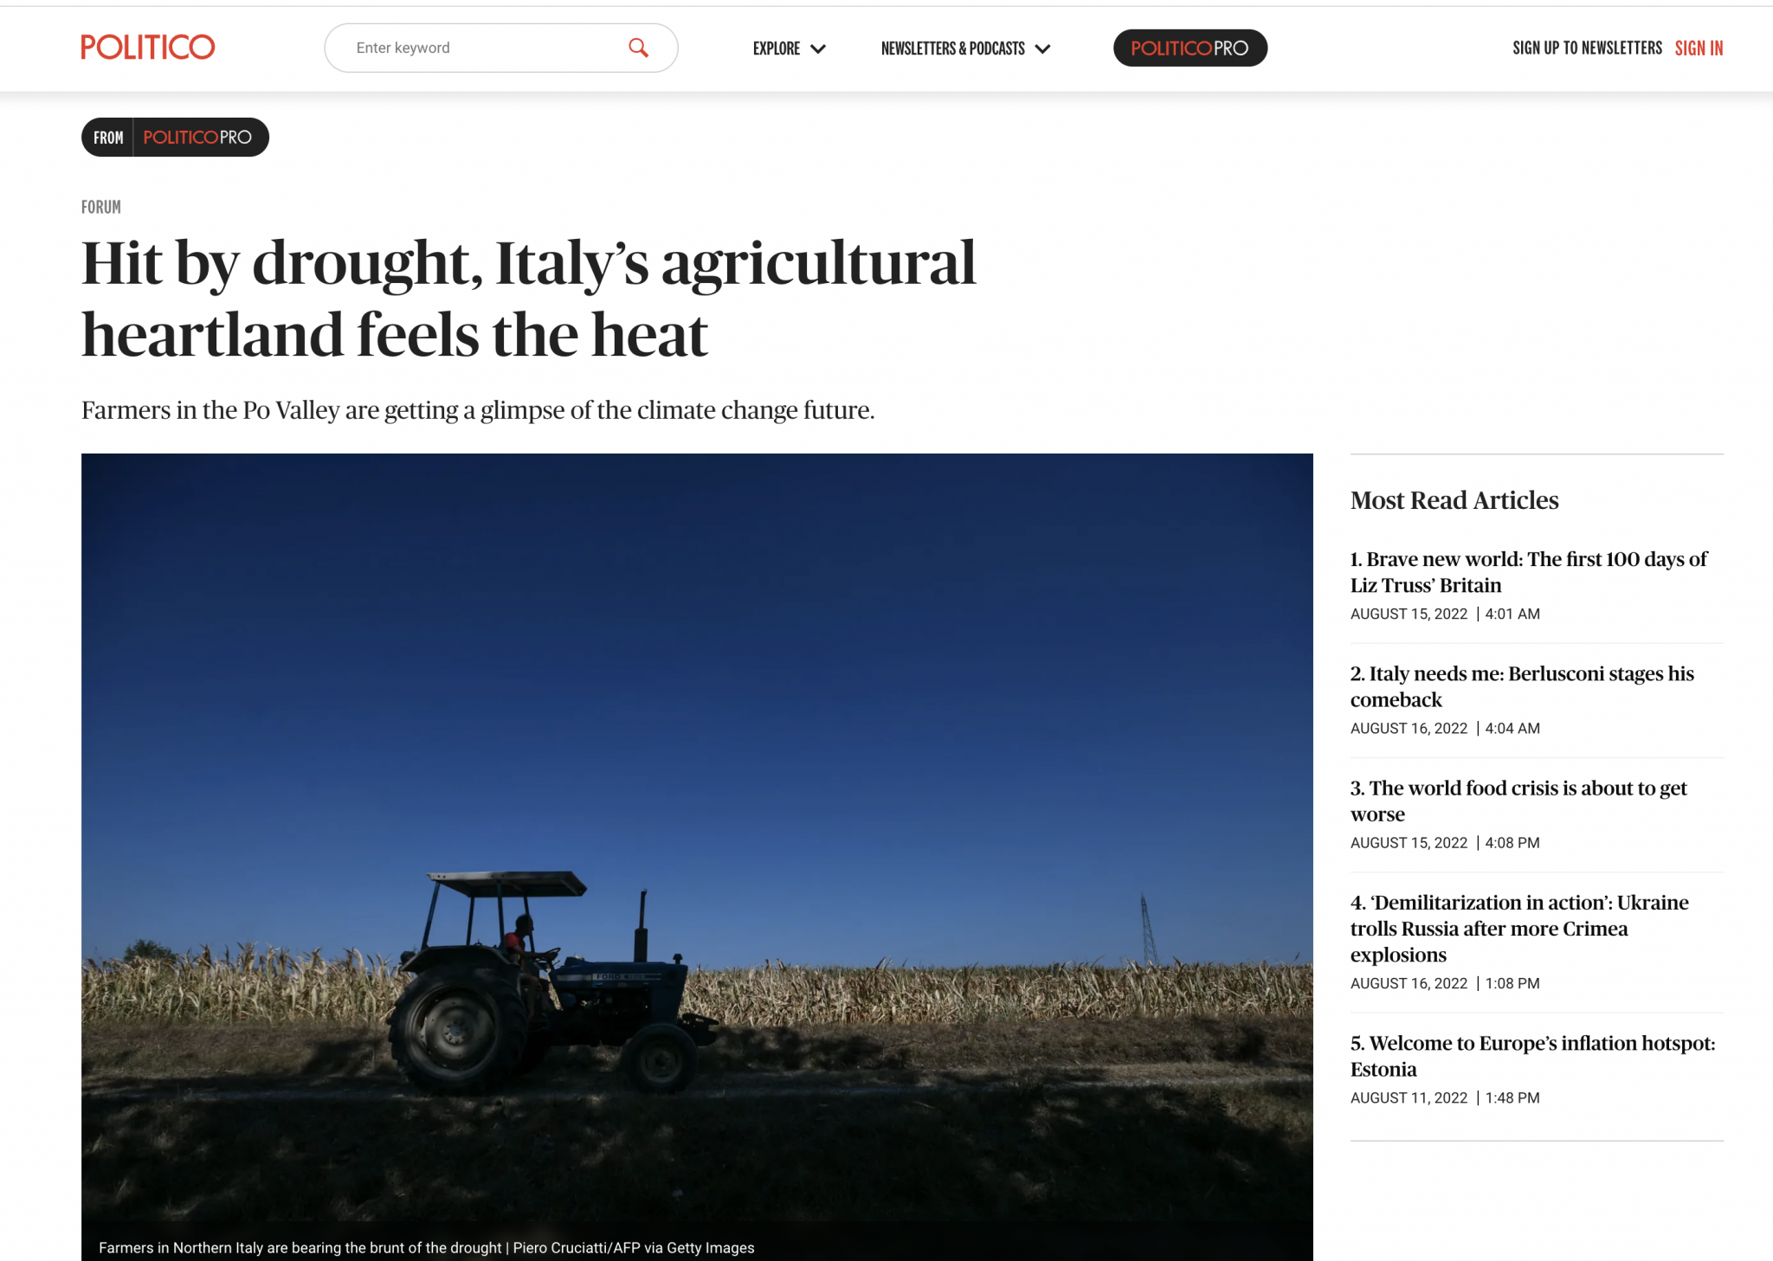This screenshot has width=1773, height=1261.
Task: Expand the Explore chevron arrow
Action: coord(818,48)
